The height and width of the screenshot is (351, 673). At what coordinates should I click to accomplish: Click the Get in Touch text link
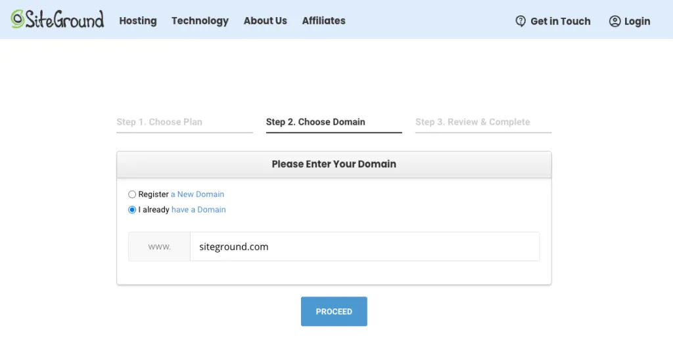tap(560, 21)
